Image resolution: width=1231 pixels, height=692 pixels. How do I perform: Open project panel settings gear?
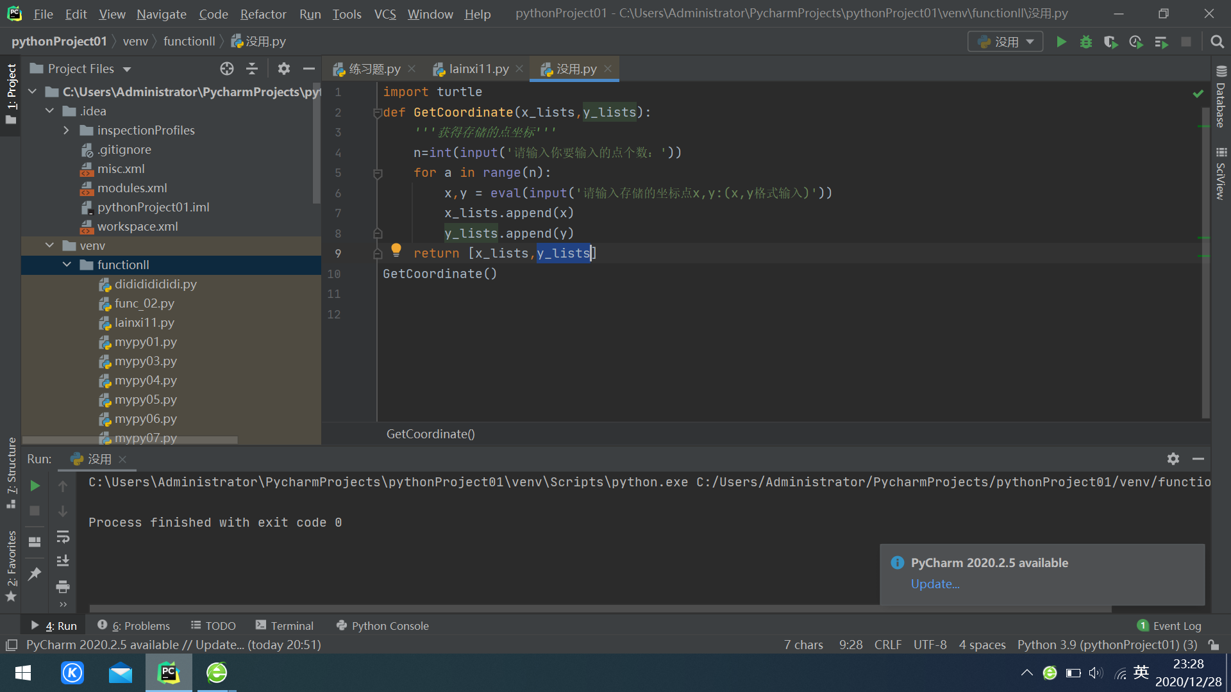pos(284,69)
